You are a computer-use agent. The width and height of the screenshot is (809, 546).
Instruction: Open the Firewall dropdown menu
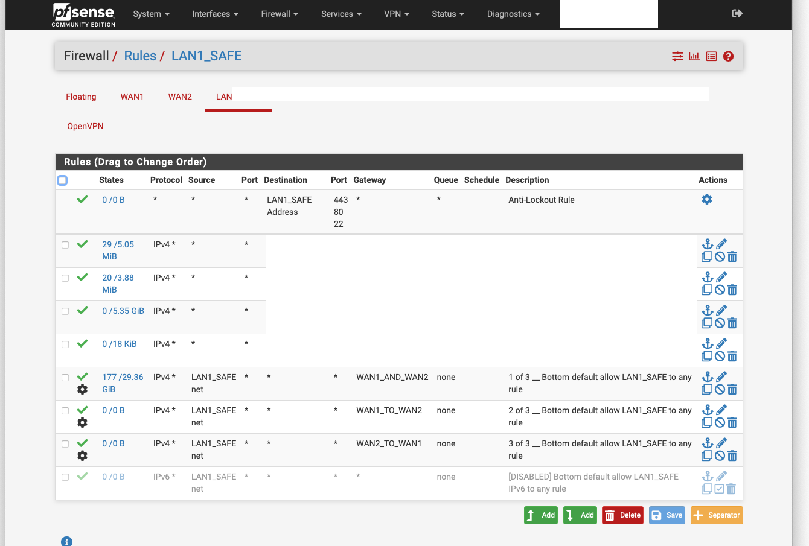[x=280, y=14]
